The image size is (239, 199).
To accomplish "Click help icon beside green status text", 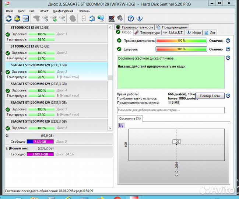I will pyautogui.click(x=228, y=57).
